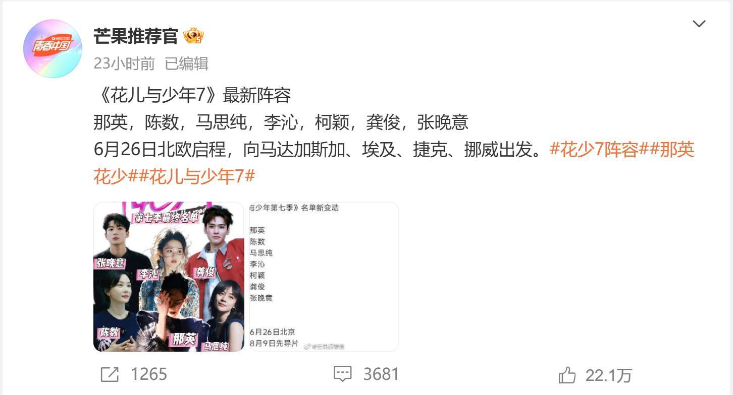Screen dimensions: 733x395
Task: Click the comment bubble icon
Action: (x=343, y=374)
